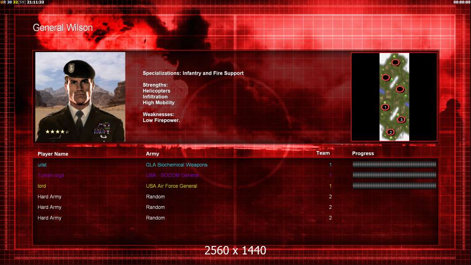This screenshot has width=471, height=265.
Task: Select player name Tumen-orgil
Action: click(x=51, y=175)
